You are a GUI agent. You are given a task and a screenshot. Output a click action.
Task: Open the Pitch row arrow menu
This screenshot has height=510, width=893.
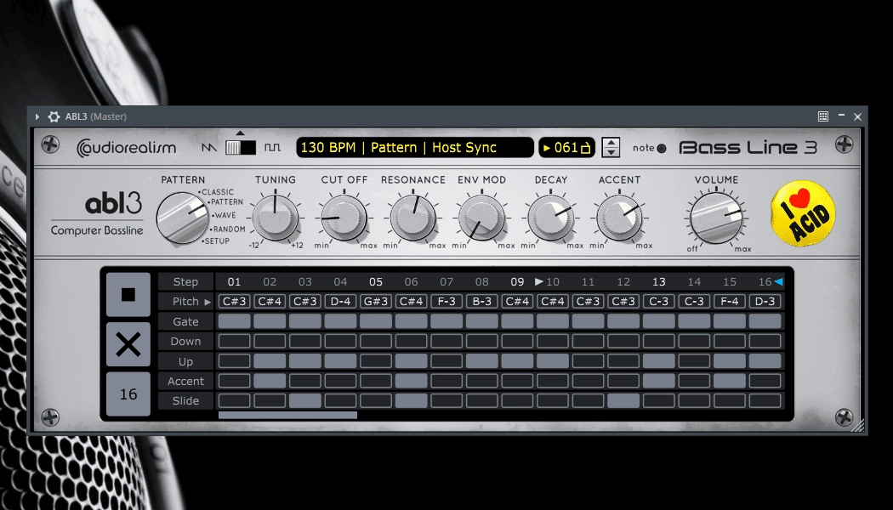coord(208,302)
